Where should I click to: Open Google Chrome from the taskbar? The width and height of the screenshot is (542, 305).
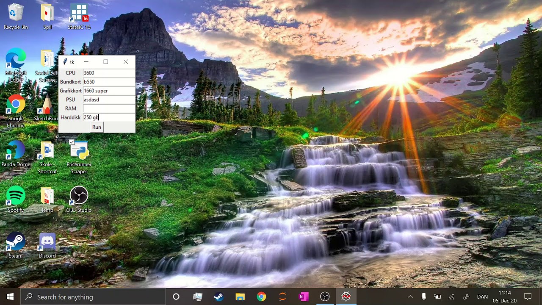point(261,297)
